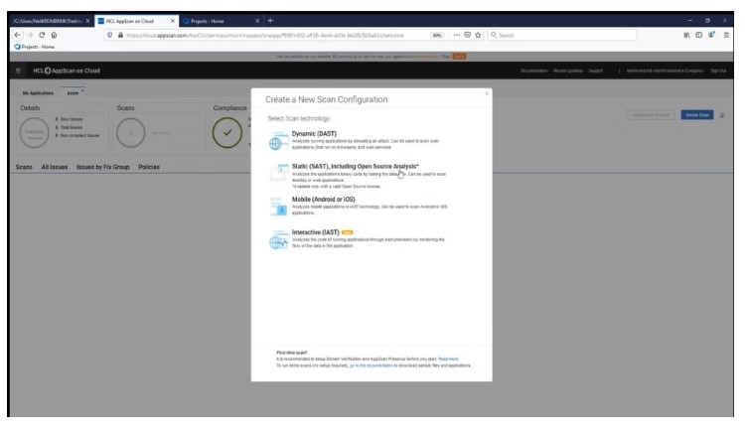Viewport: 745px width, 434px height.
Task: Click the yellow badge next to Interactive (IAST)
Action: (348, 232)
